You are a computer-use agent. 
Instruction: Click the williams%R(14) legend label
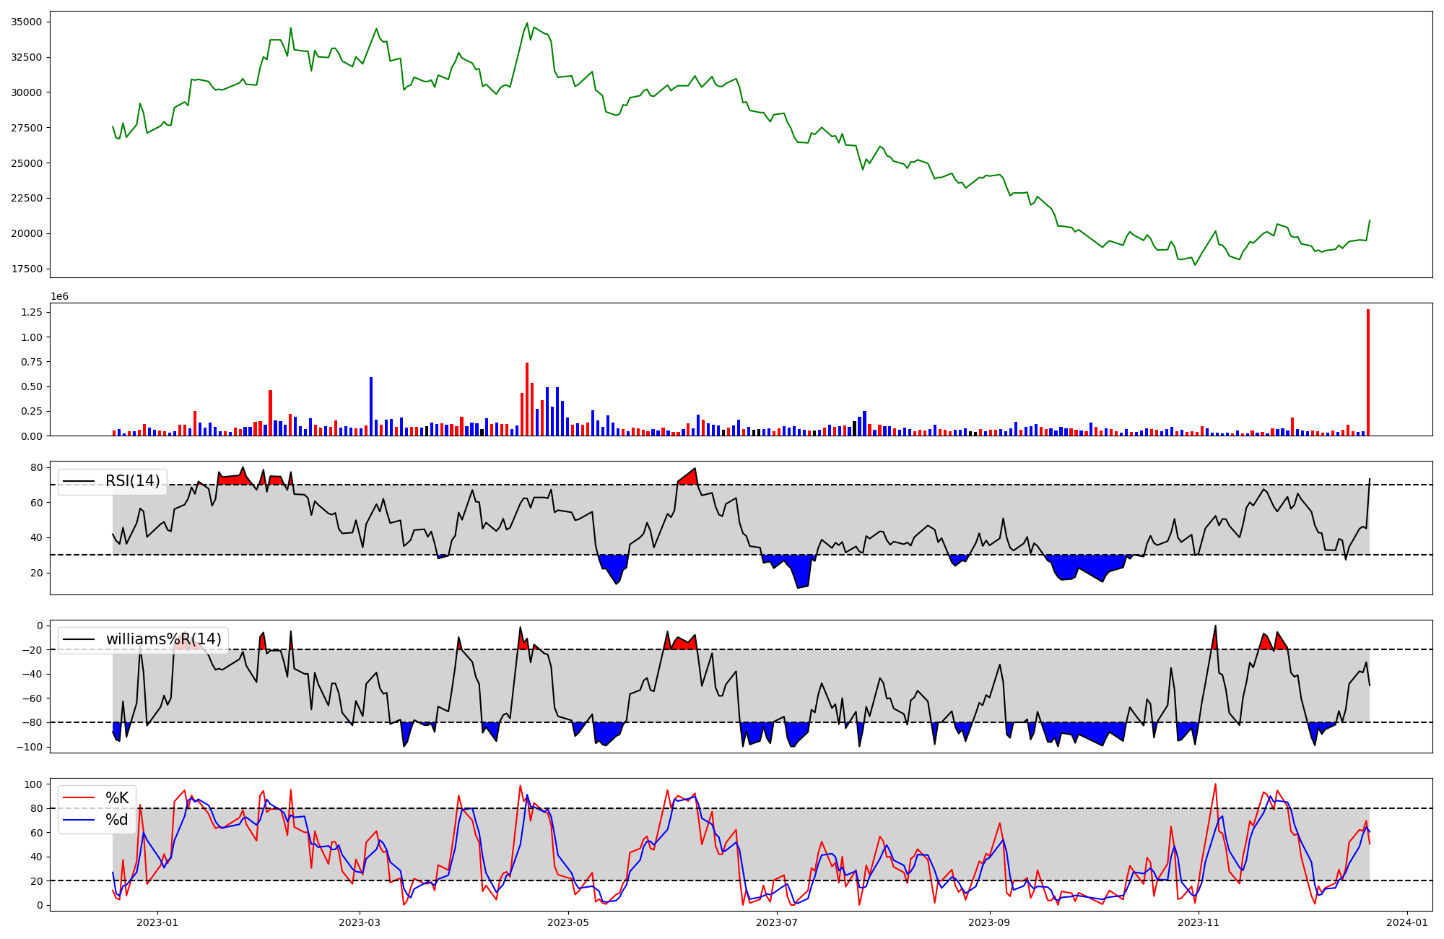tap(163, 639)
